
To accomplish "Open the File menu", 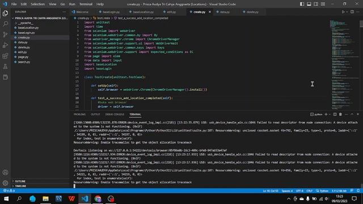I will (14, 4).
